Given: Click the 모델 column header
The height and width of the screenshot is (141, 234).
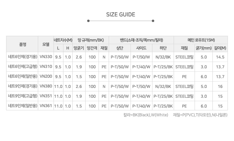Looking at the screenshot, I should tap(46, 44).
